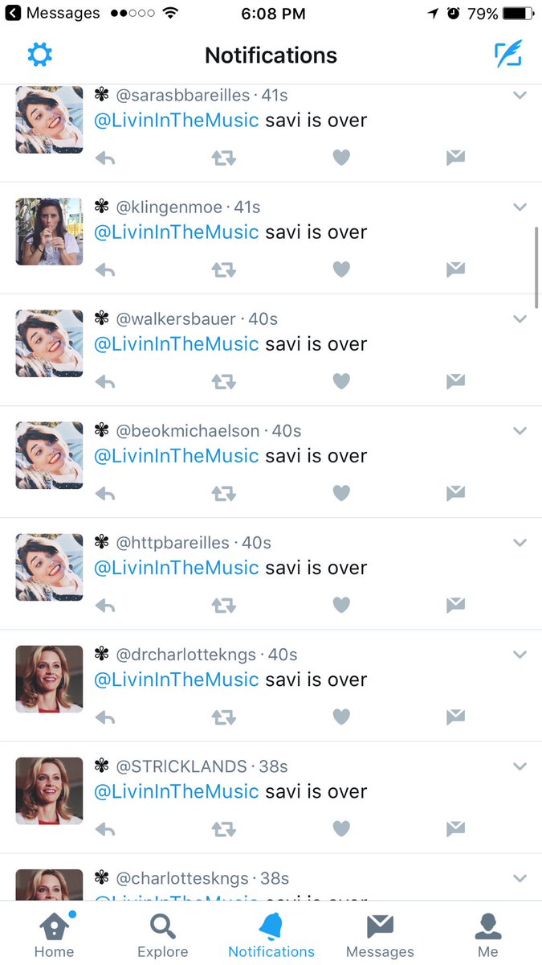This screenshot has height=965, width=542.
Task: Return to Messages app via back indicator
Action: [53, 13]
